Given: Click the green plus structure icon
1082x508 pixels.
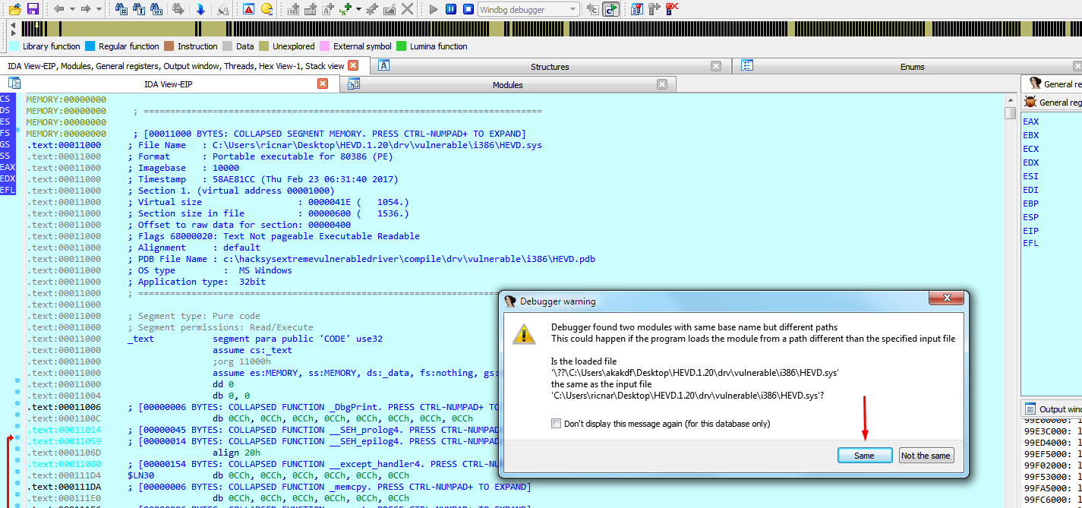Looking at the screenshot, I should (345, 9).
